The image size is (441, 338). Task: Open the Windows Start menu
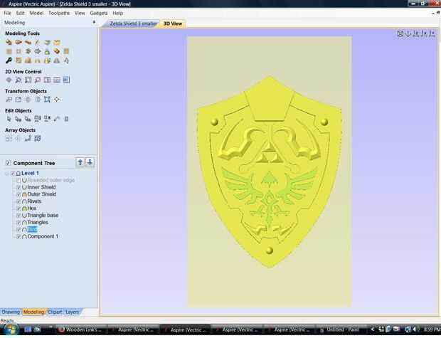11,329
